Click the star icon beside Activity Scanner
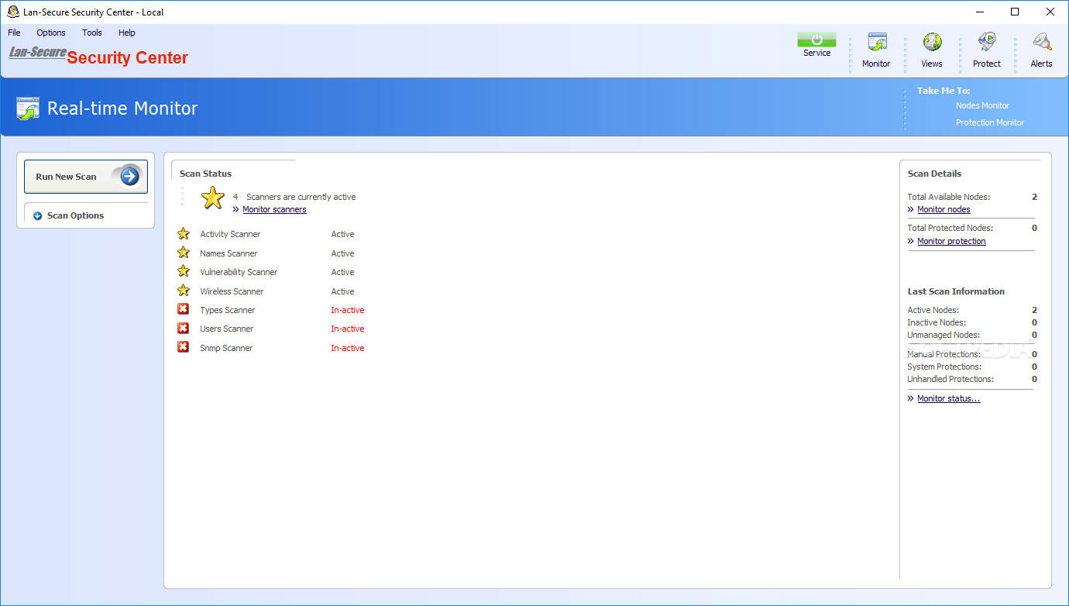 coord(184,233)
